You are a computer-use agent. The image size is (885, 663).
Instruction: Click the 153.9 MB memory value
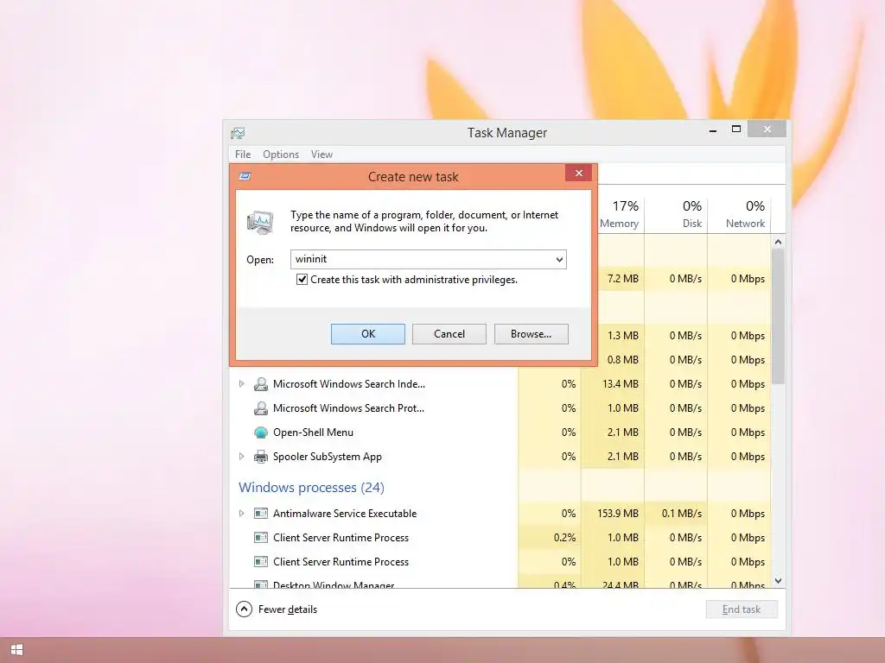617,514
